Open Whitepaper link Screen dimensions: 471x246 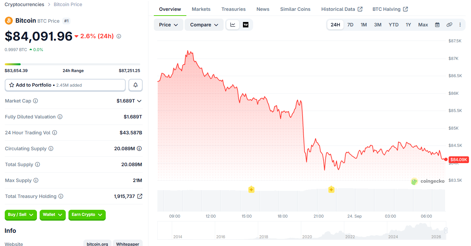pyautogui.click(x=128, y=243)
